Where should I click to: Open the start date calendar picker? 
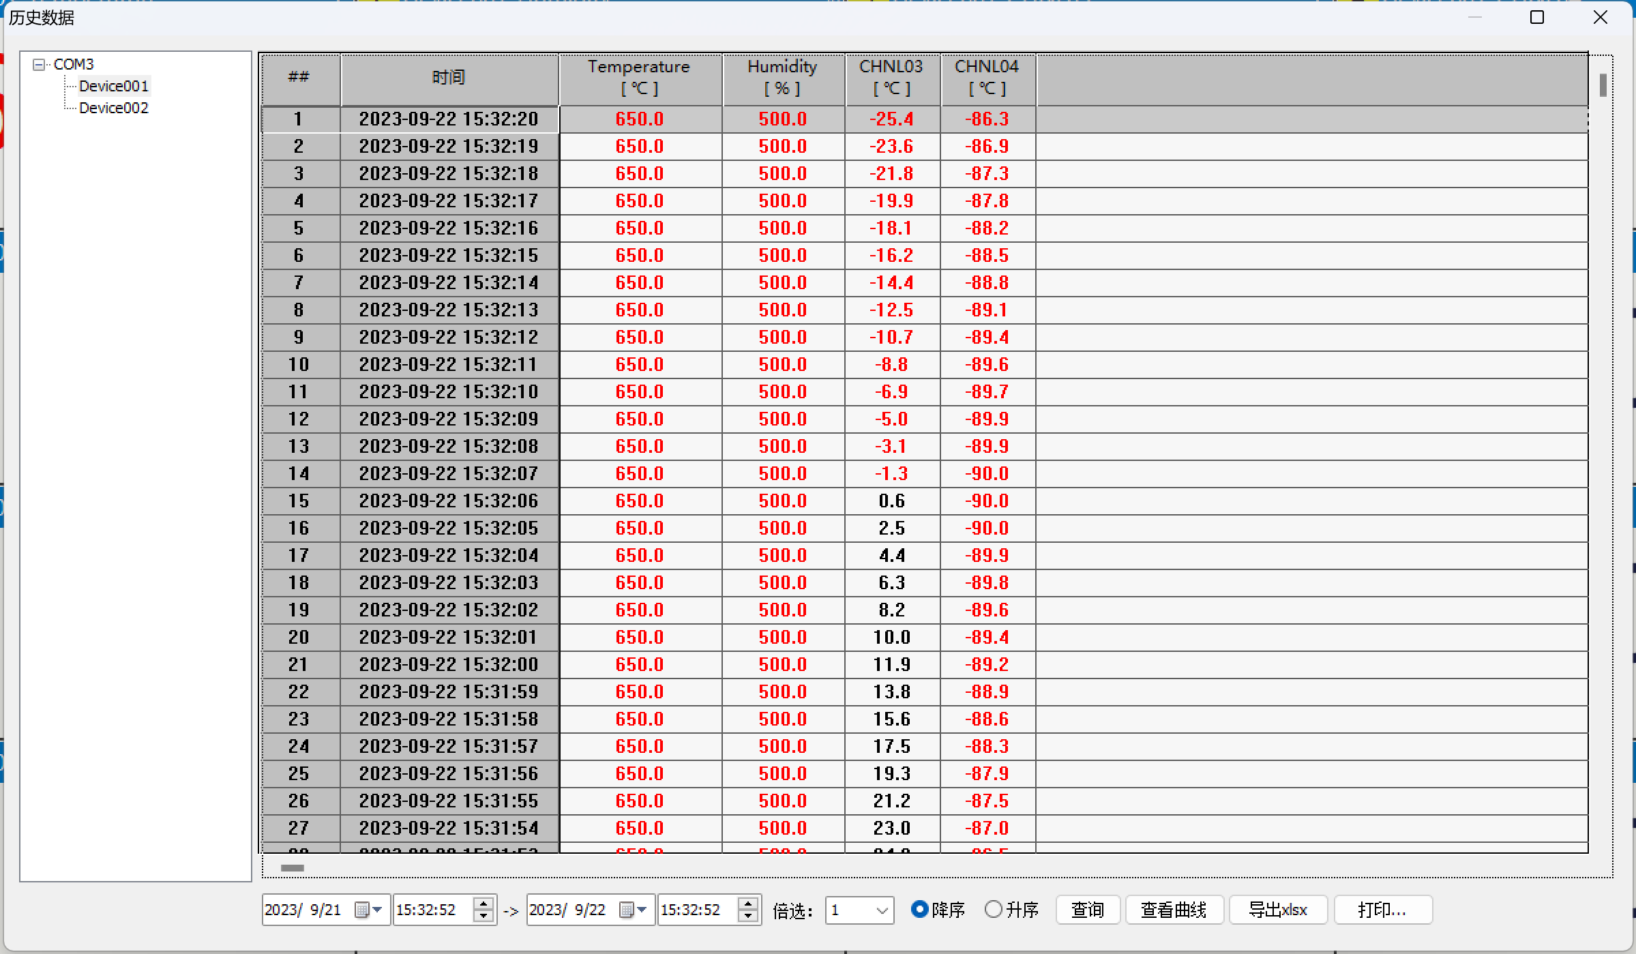coord(368,910)
